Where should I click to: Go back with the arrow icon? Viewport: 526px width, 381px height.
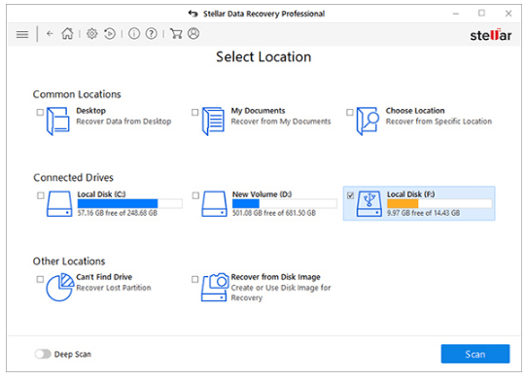point(50,34)
